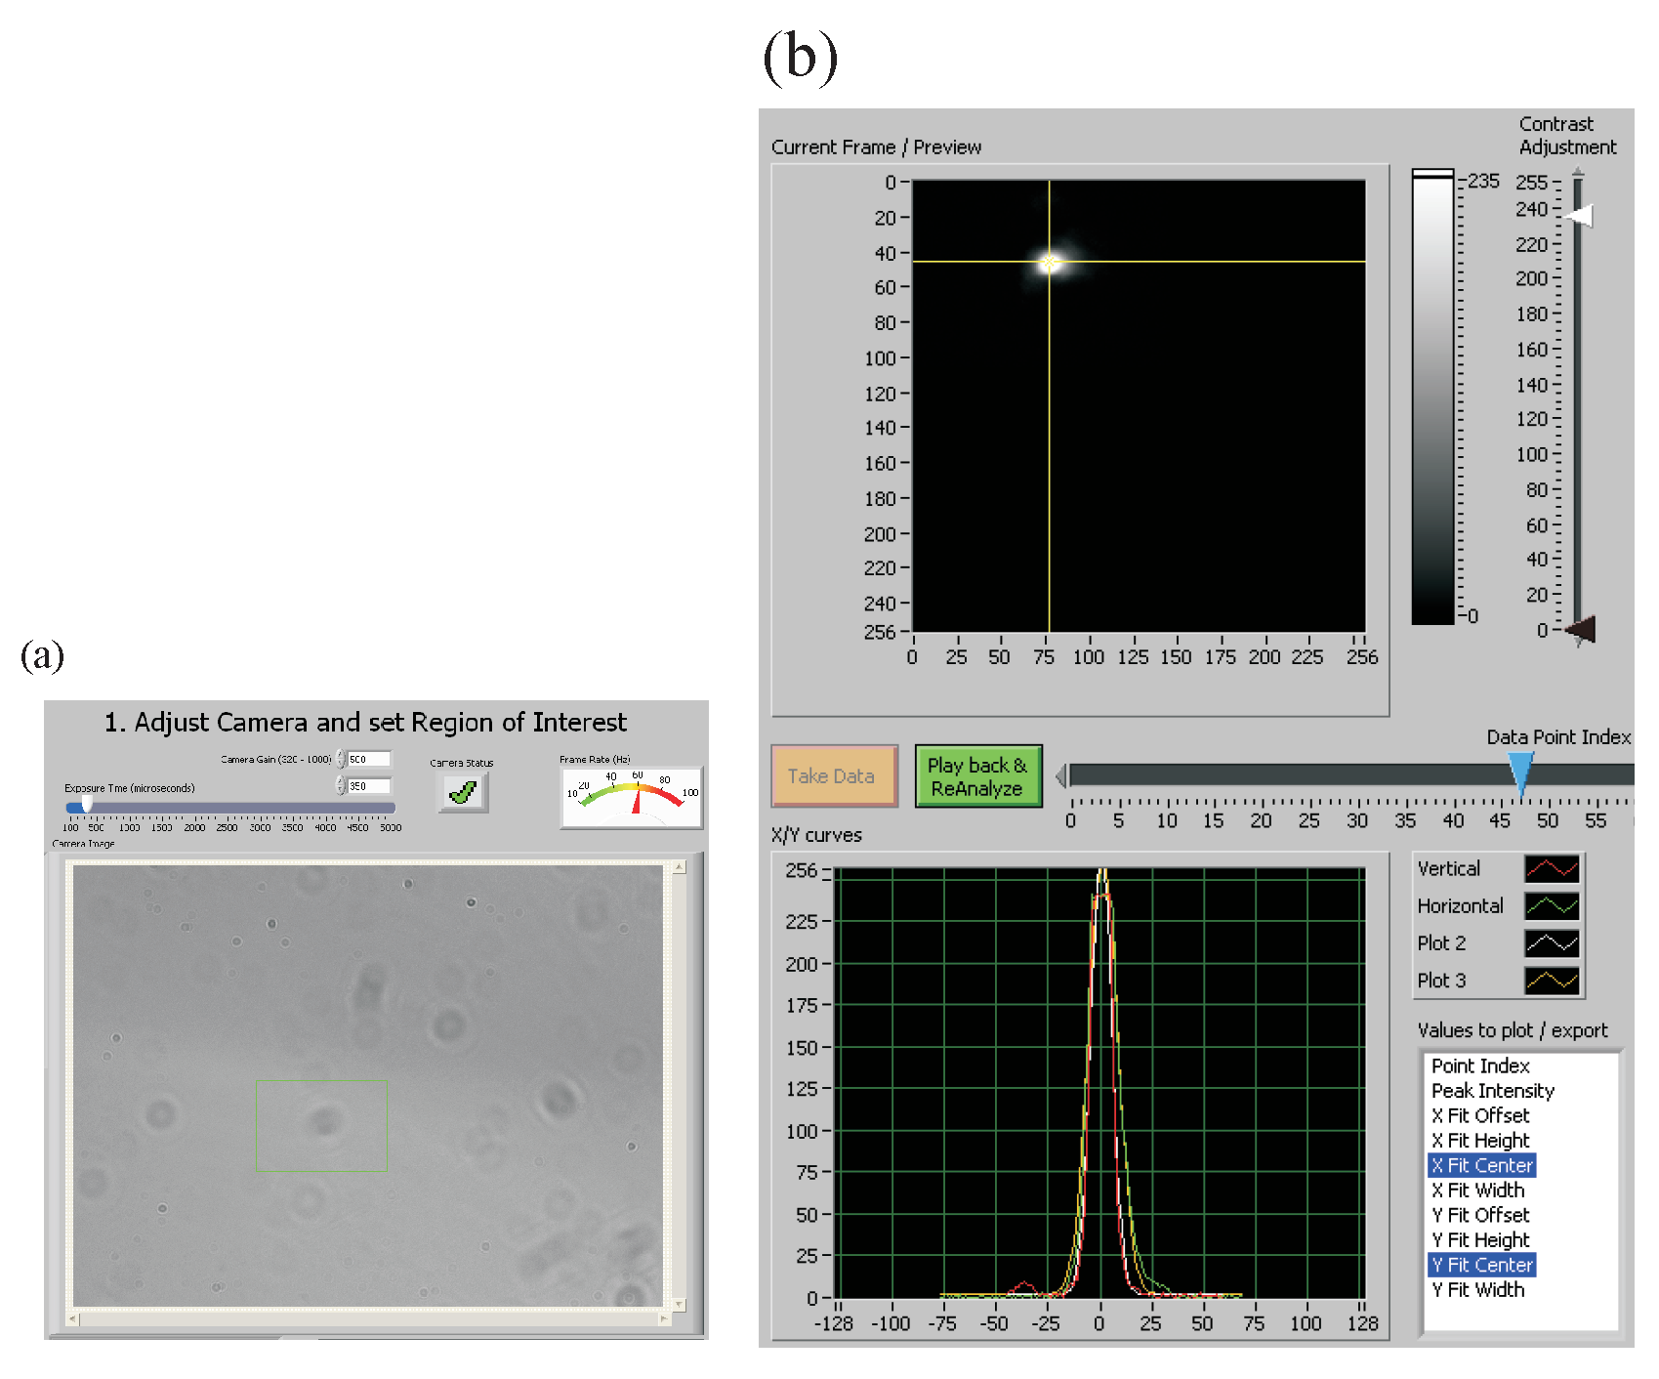Click the Camera Gain value field
The image size is (1659, 1379).
point(369,759)
